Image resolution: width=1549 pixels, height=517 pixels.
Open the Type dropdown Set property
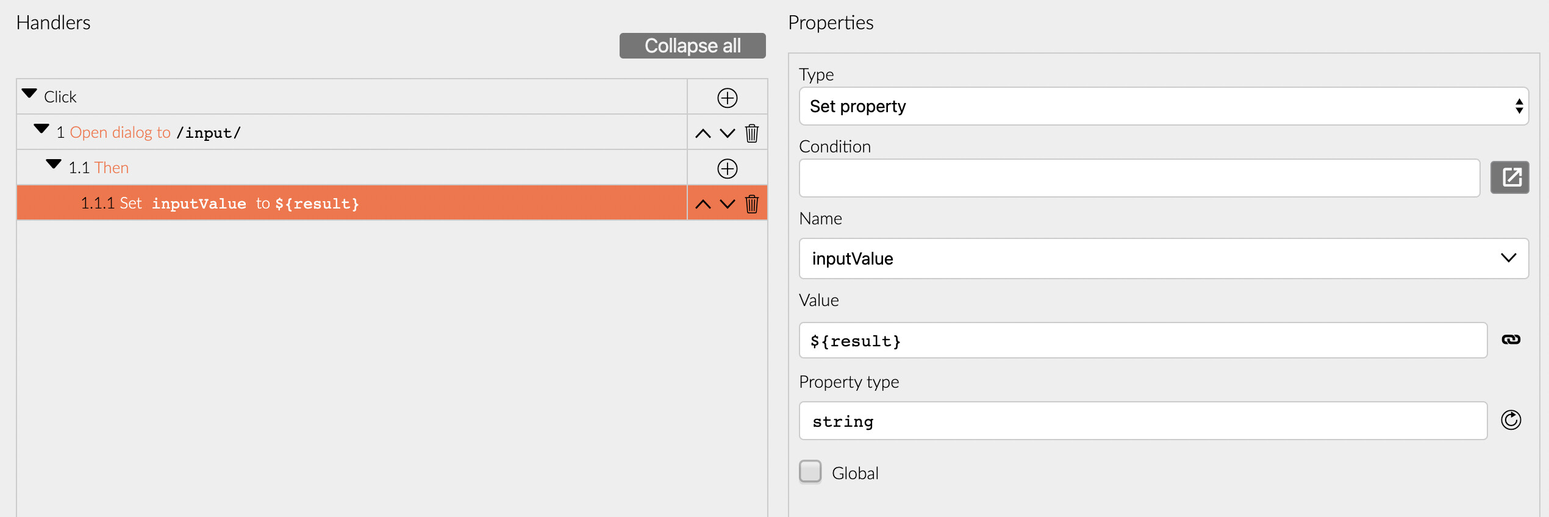click(1164, 106)
